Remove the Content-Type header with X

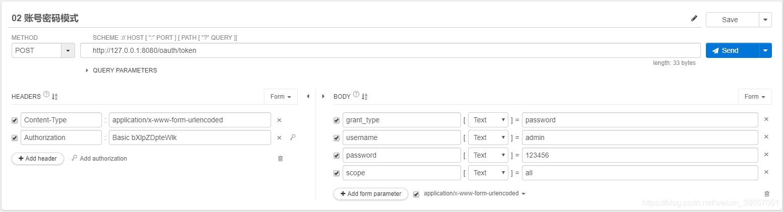click(279, 120)
